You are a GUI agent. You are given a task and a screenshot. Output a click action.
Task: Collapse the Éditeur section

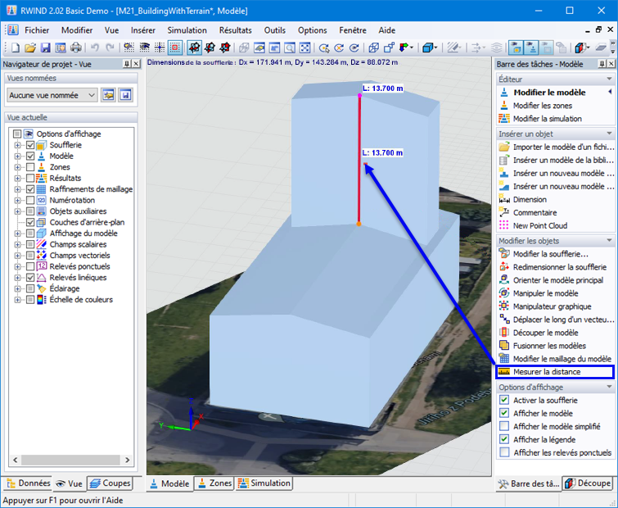coord(609,79)
